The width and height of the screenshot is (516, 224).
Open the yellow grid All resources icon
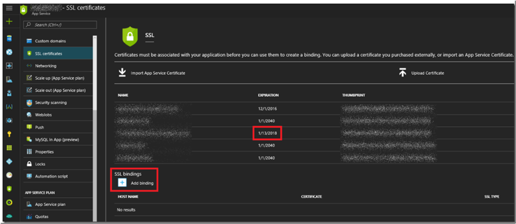tap(9, 148)
